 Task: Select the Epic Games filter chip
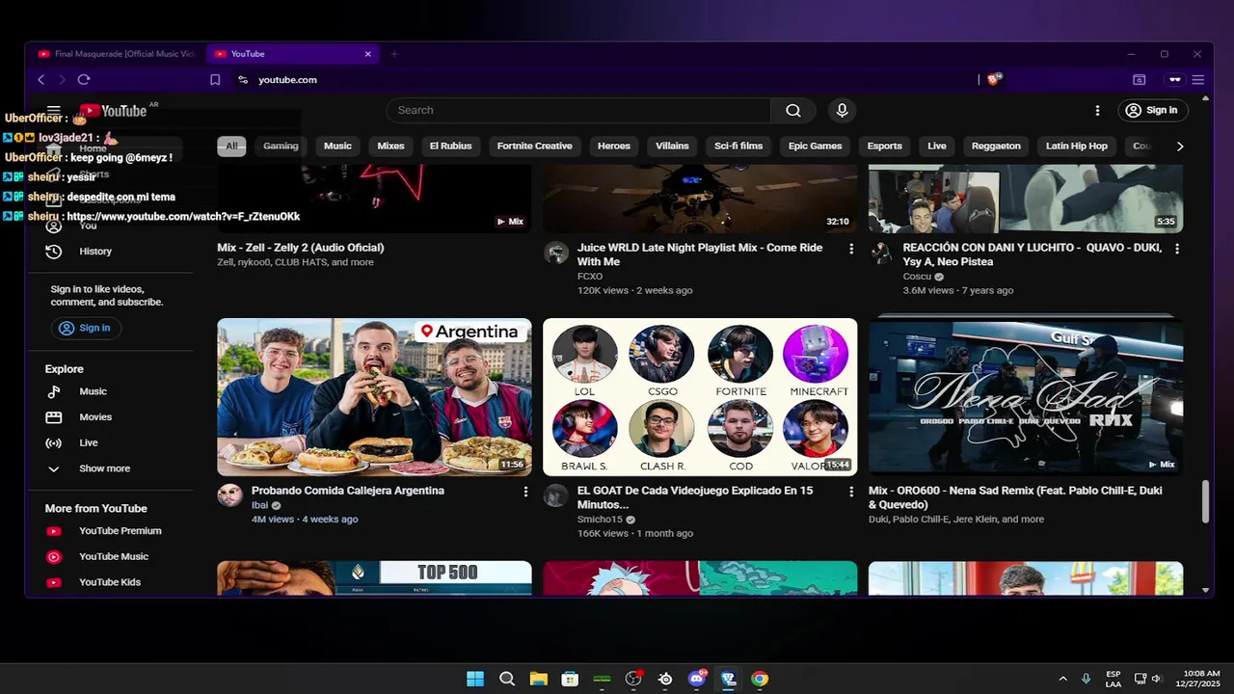(x=816, y=147)
